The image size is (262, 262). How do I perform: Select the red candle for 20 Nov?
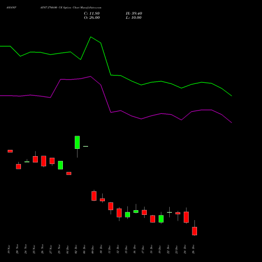(x=18, y=167)
